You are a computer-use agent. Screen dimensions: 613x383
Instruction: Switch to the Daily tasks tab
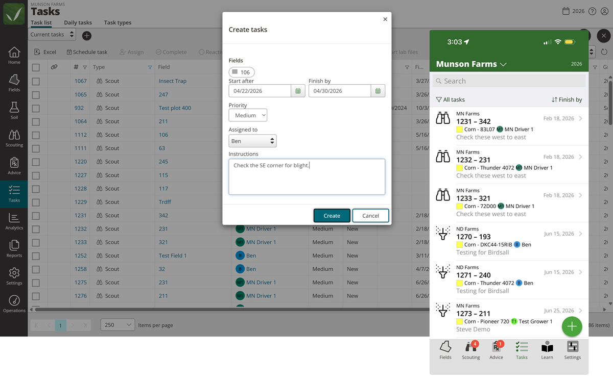tap(78, 22)
